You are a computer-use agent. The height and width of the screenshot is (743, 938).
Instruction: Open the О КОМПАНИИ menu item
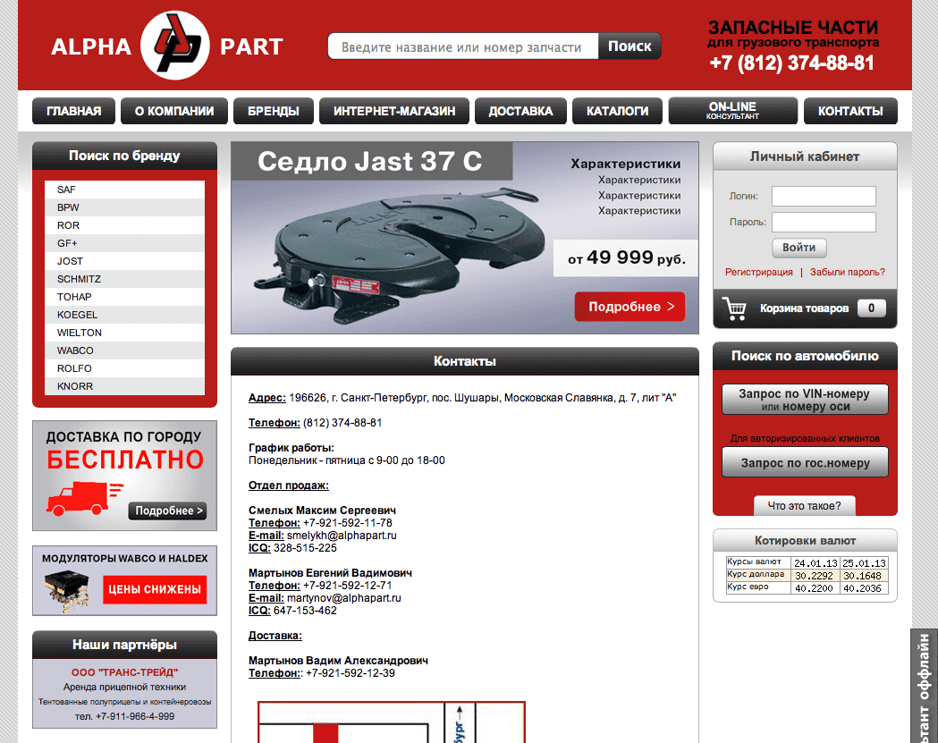174,111
